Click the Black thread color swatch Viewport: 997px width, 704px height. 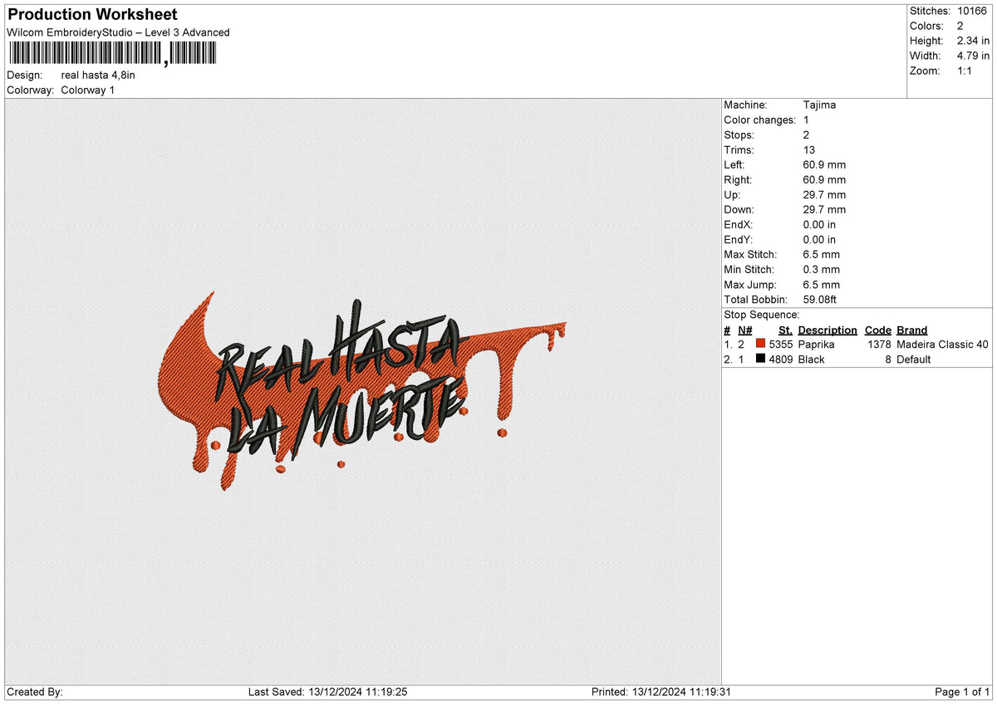pyautogui.click(x=760, y=359)
